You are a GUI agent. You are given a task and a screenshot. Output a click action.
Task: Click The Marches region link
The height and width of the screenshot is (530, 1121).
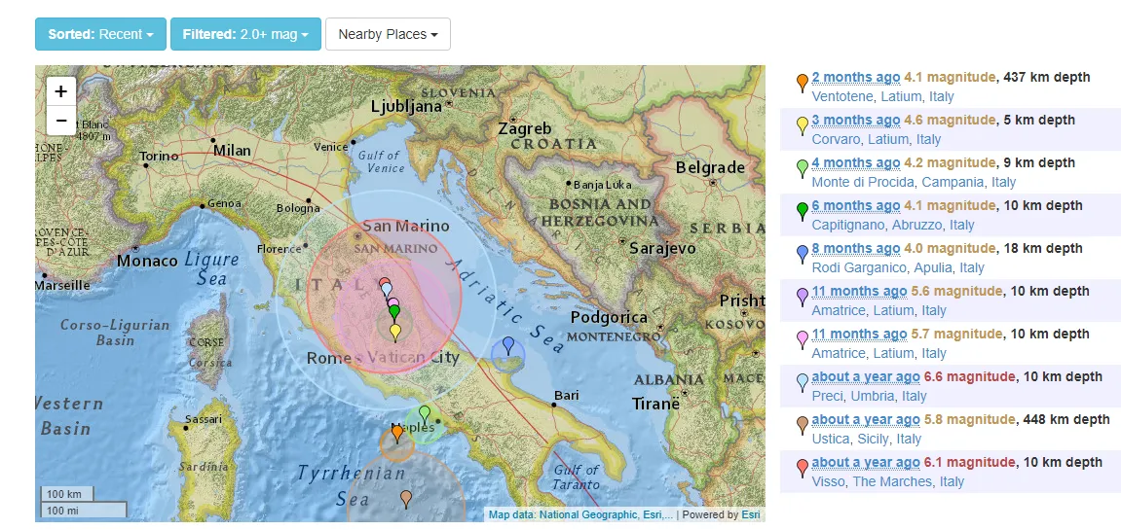892,482
